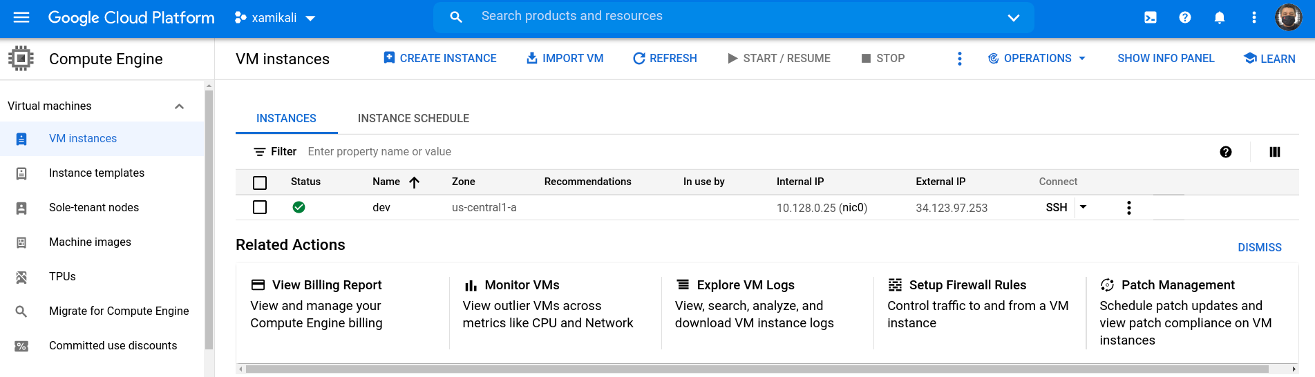Open dev instance row kebab menu
Screen dimensions: 1315x377
click(x=1129, y=207)
